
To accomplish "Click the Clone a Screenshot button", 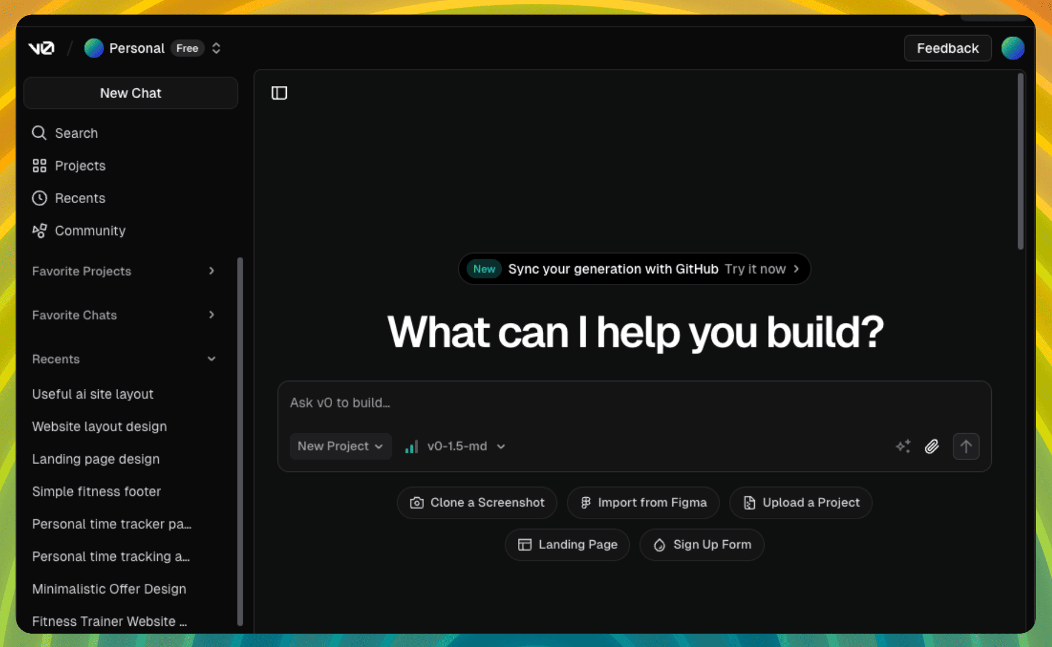I will pyautogui.click(x=477, y=502).
